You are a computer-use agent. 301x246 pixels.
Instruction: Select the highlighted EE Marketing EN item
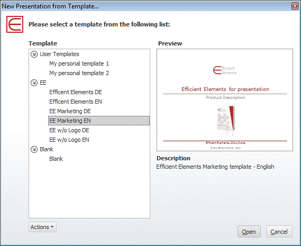tap(99, 121)
